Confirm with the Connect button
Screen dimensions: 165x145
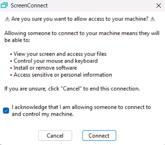[x=99, y=135]
